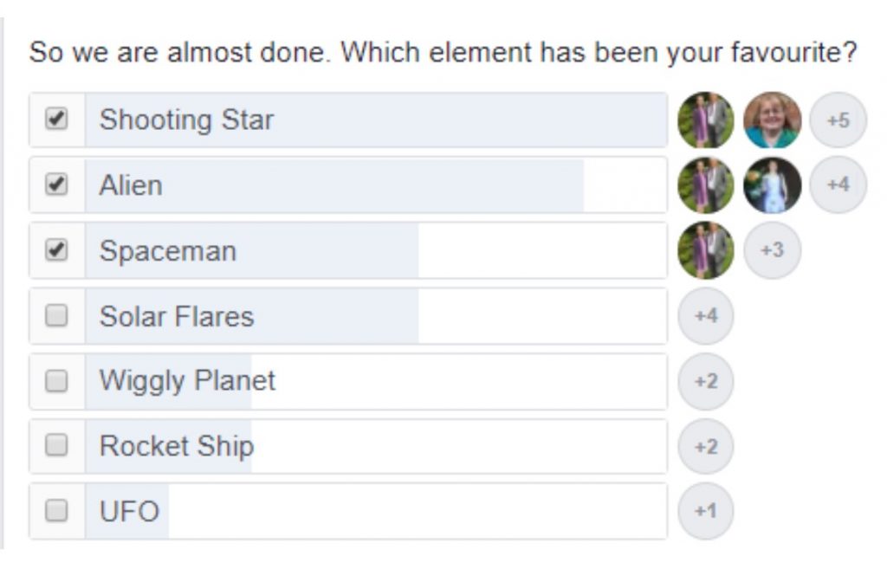View the +3 voters on Spaceman
This screenshot has width=887, height=569.
click(x=772, y=250)
